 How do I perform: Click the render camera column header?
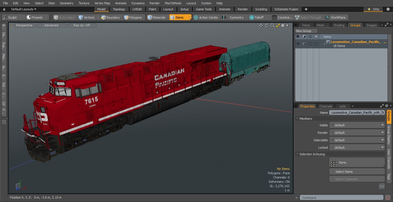click(304, 37)
